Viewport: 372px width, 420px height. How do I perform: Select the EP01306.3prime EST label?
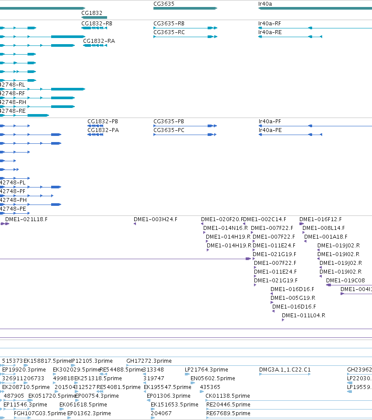[169, 396]
